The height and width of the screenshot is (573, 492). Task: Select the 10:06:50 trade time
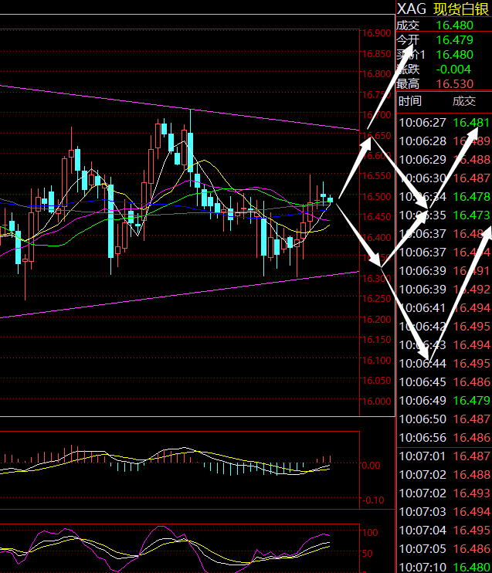[422, 419]
